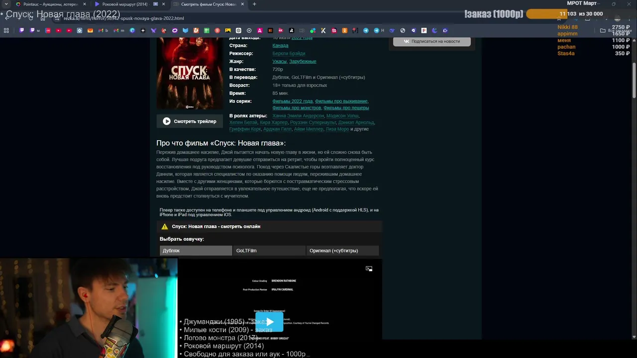Click the Смотреть трейлер button

190,121
